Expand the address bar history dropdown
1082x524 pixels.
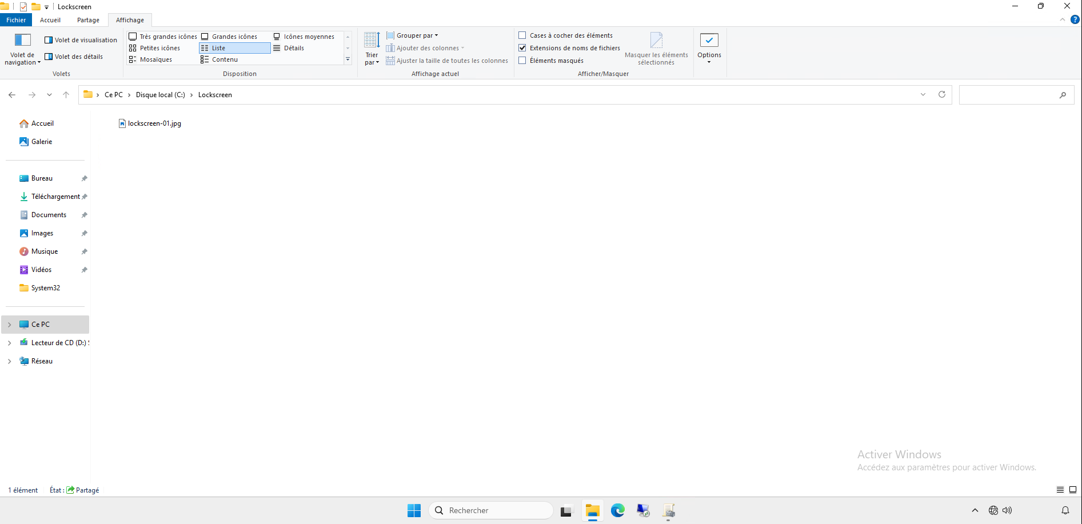tap(923, 95)
